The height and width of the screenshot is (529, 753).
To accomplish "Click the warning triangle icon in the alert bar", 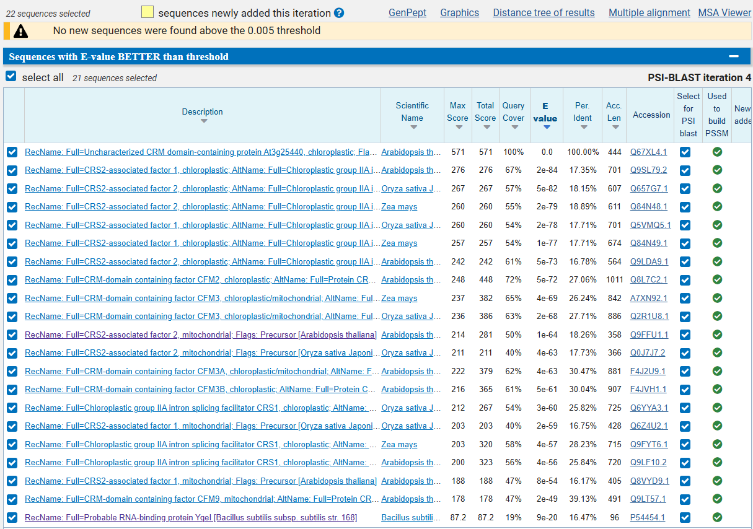I will pyautogui.click(x=21, y=31).
